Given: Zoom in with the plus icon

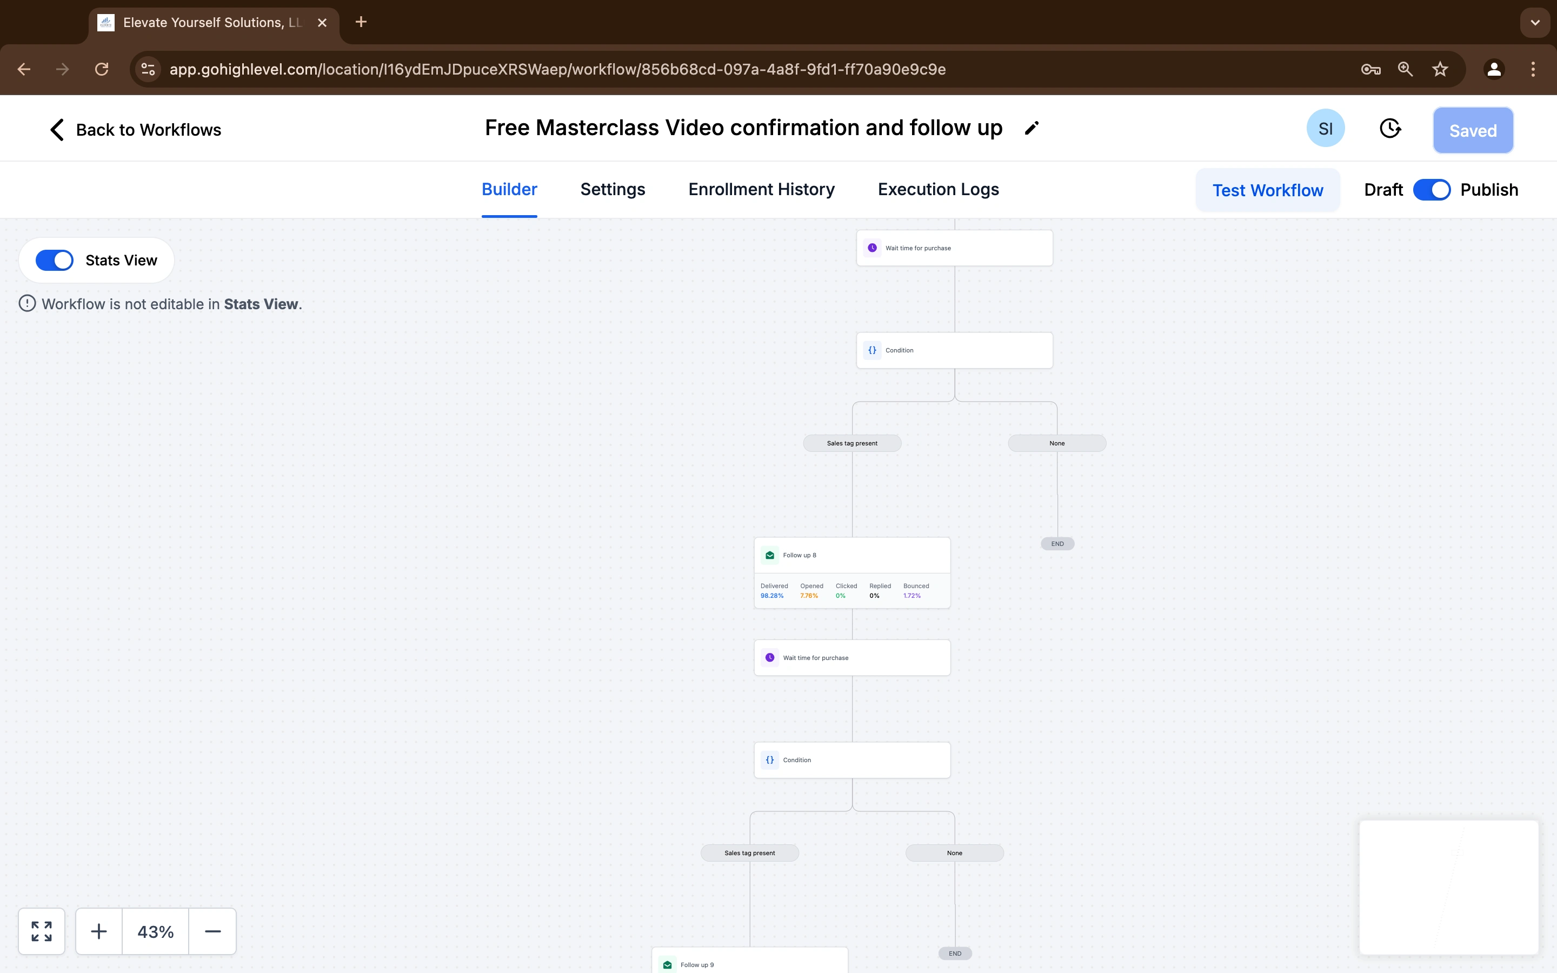Looking at the screenshot, I should point(99,931).
